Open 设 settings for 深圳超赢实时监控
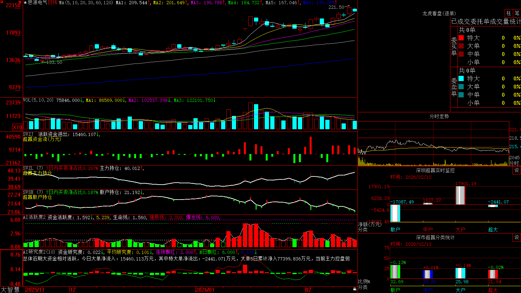 (x=517, y=170)
